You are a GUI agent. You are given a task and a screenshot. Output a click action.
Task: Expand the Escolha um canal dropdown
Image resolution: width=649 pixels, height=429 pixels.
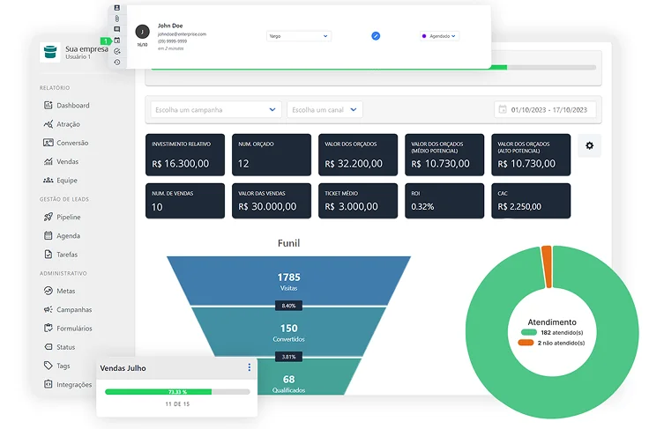coord(324,110)
